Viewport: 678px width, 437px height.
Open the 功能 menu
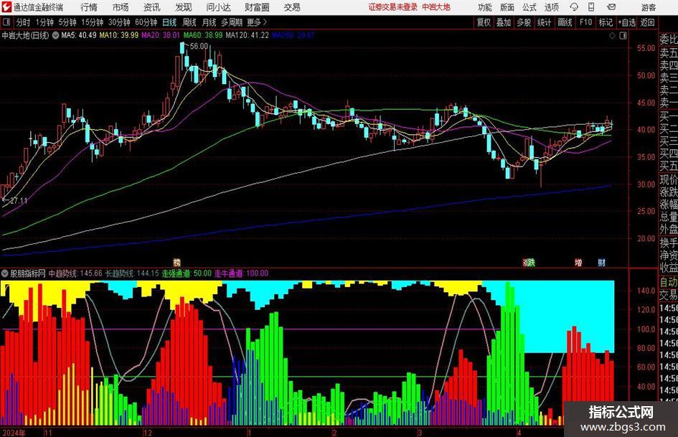[x=485, y=7]
